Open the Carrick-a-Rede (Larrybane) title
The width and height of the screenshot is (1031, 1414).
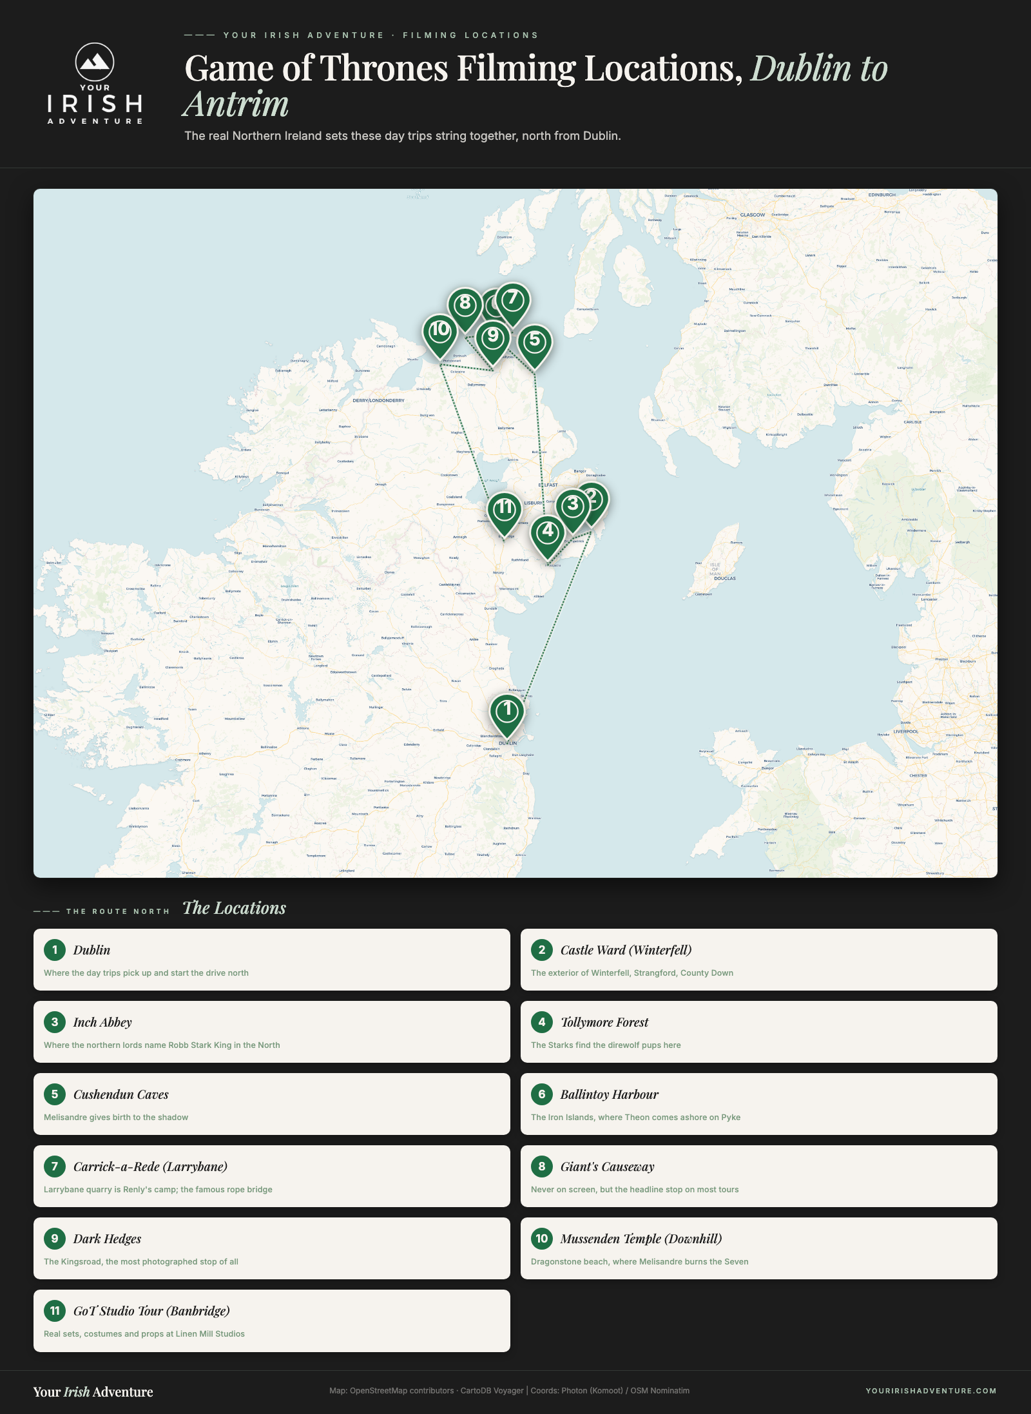[x=150, y=1167]
